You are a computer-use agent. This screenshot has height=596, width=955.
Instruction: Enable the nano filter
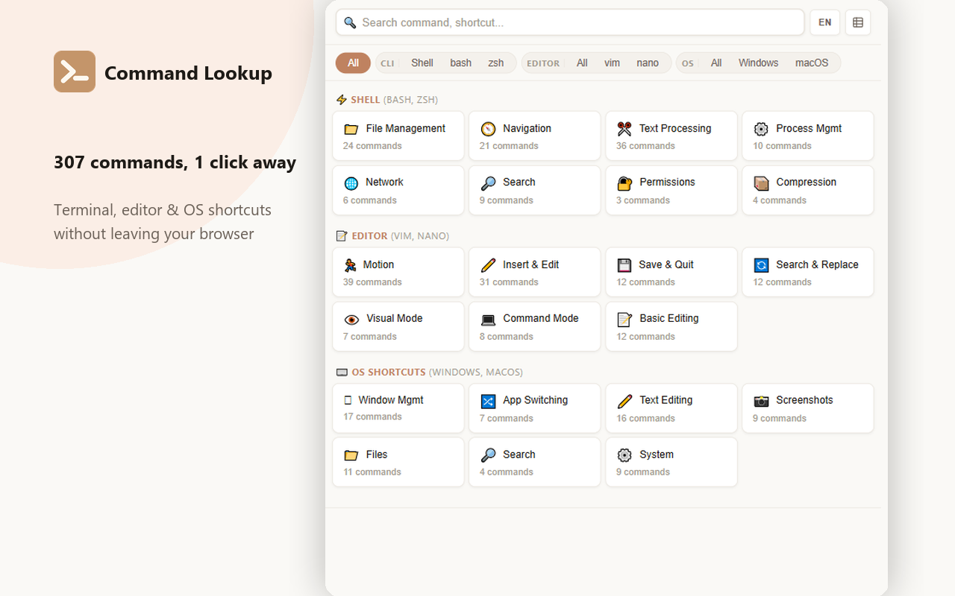click(648, 63)
